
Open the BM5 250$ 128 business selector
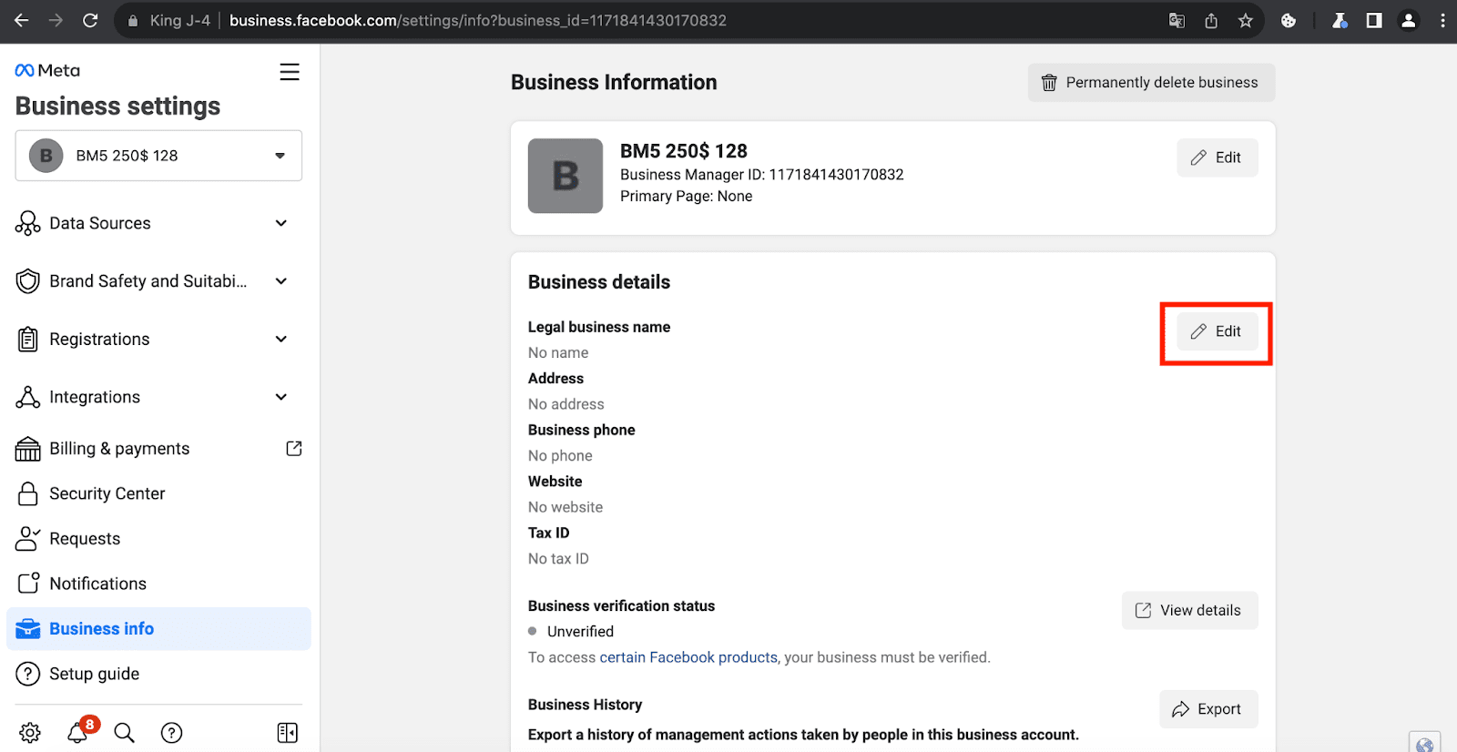pos(158,156)
